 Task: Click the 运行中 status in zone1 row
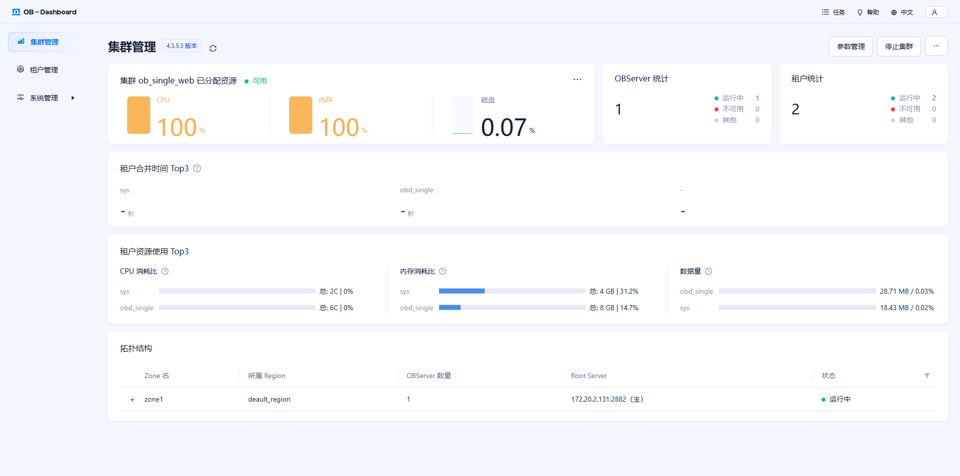click(x=840, y=399)
